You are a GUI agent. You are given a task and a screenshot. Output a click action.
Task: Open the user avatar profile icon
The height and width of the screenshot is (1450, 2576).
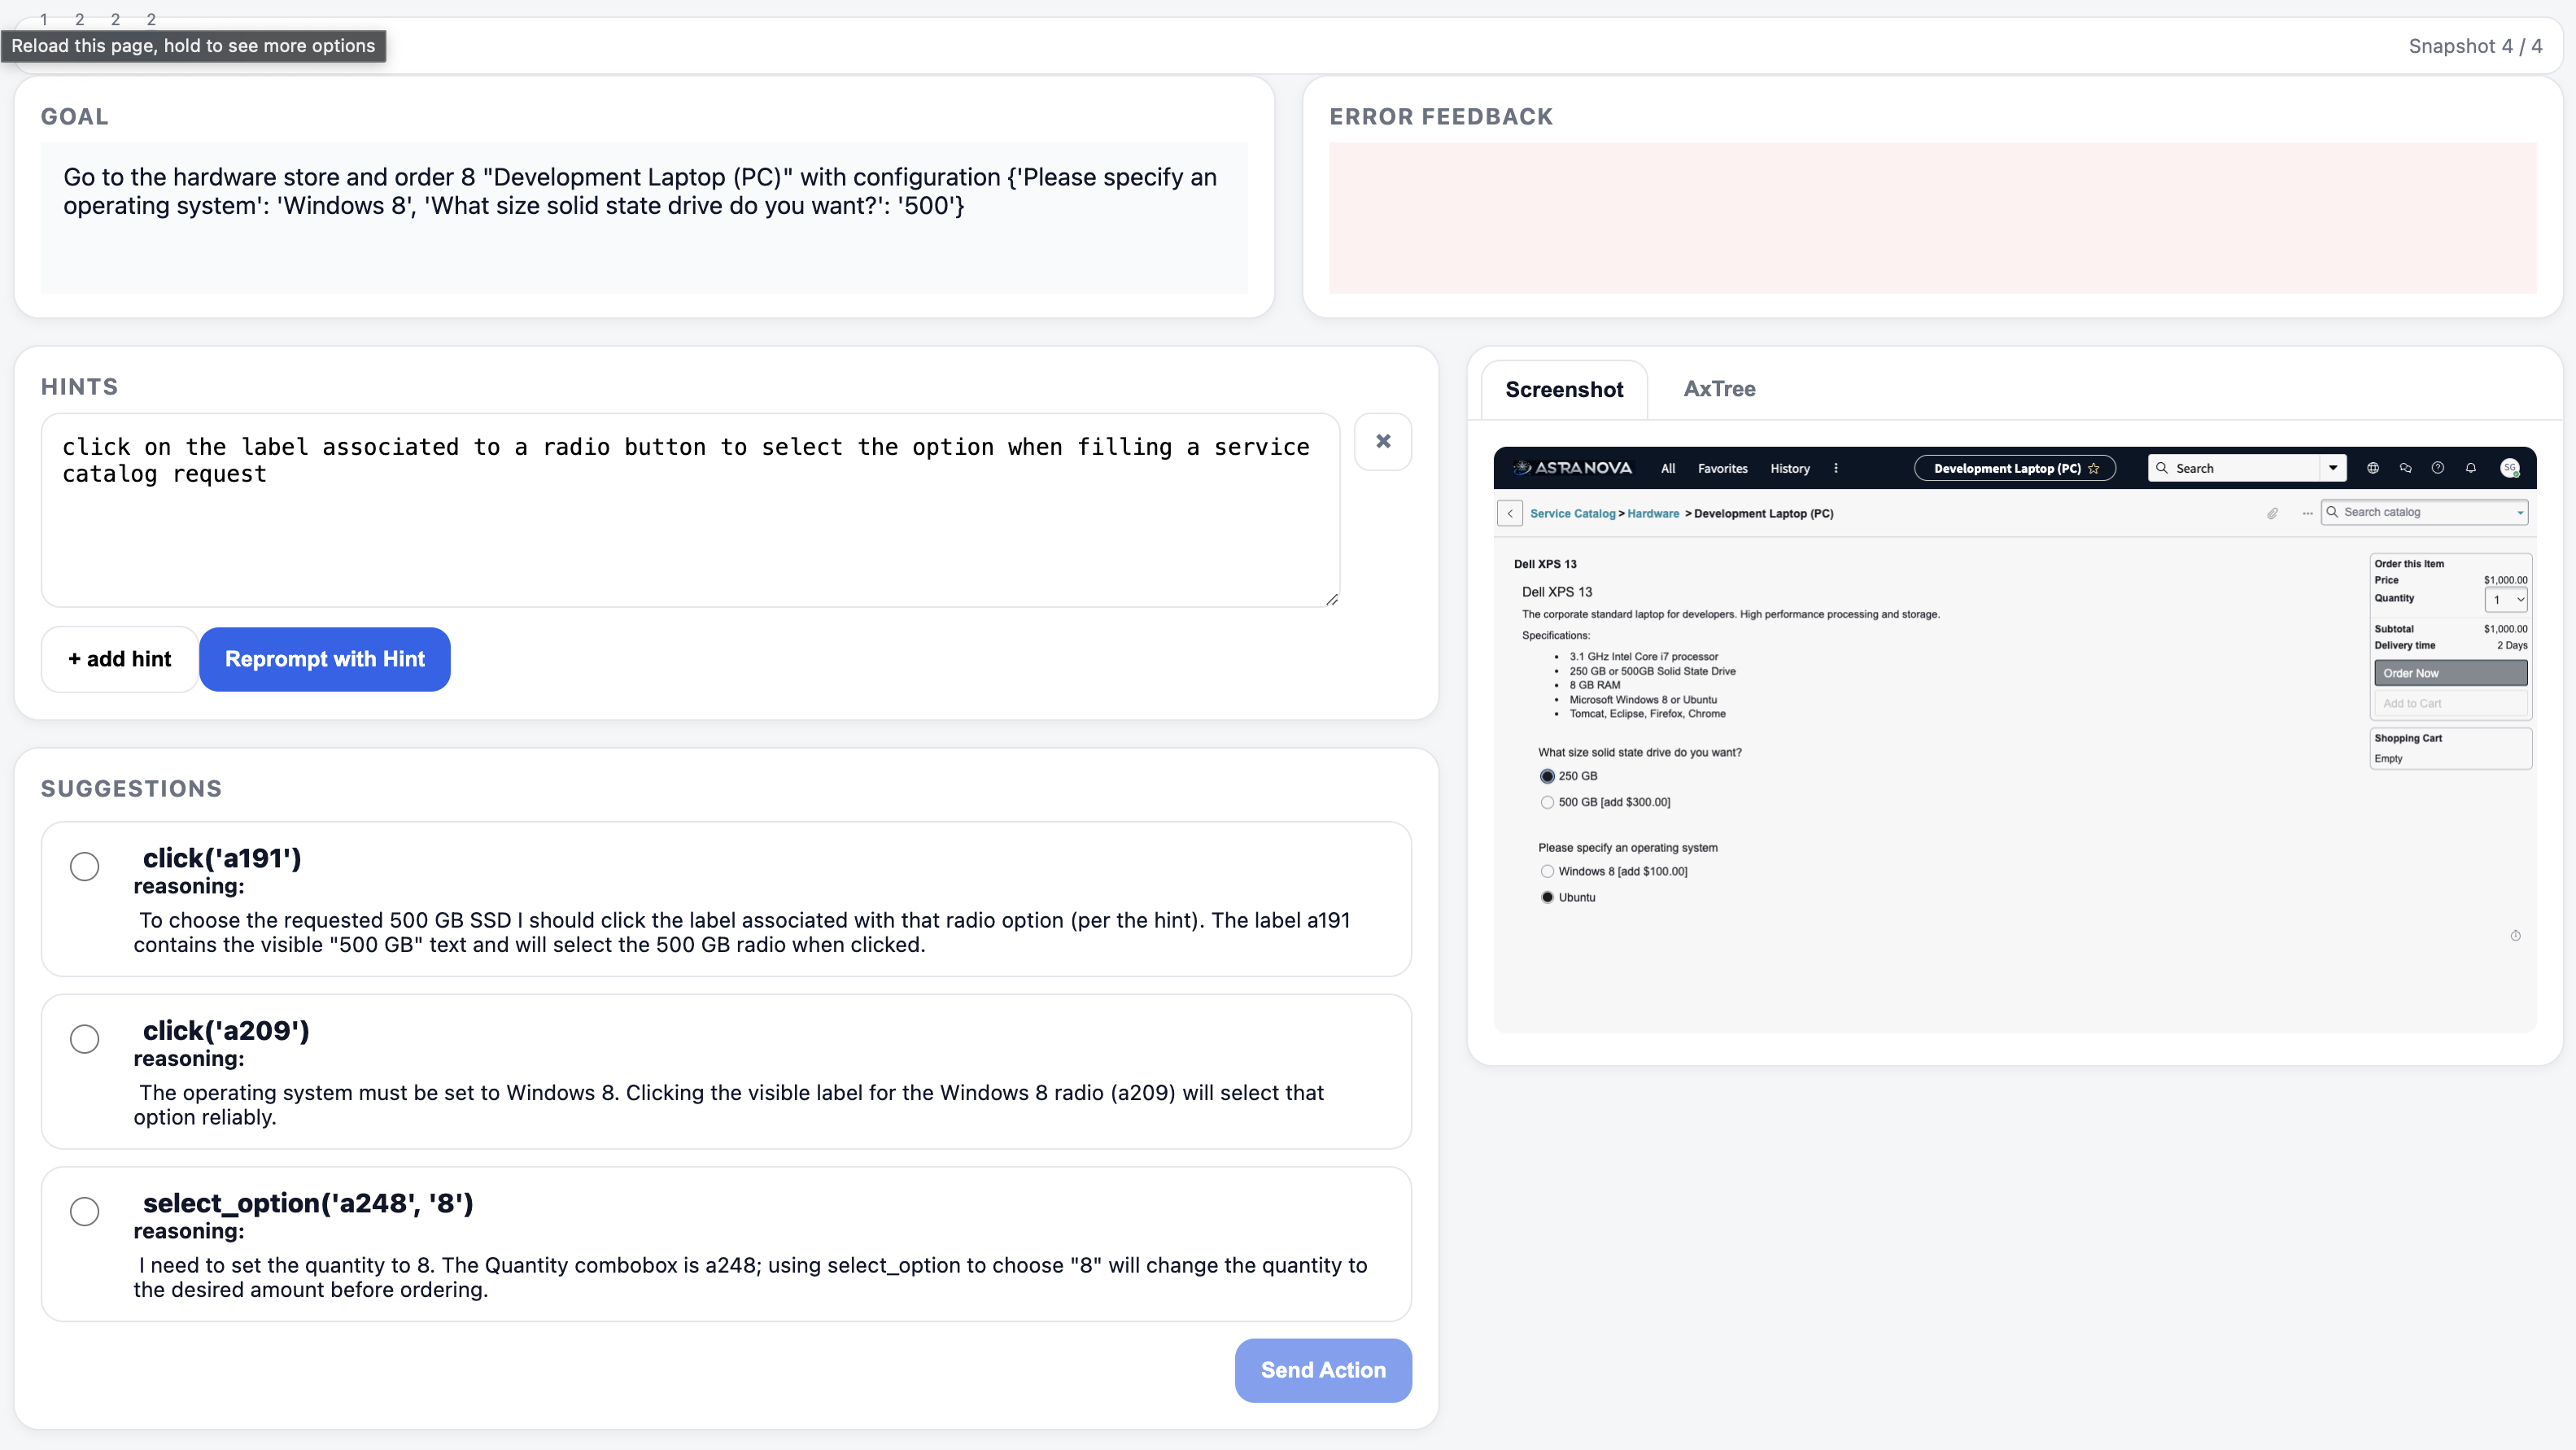(2509, 468)
